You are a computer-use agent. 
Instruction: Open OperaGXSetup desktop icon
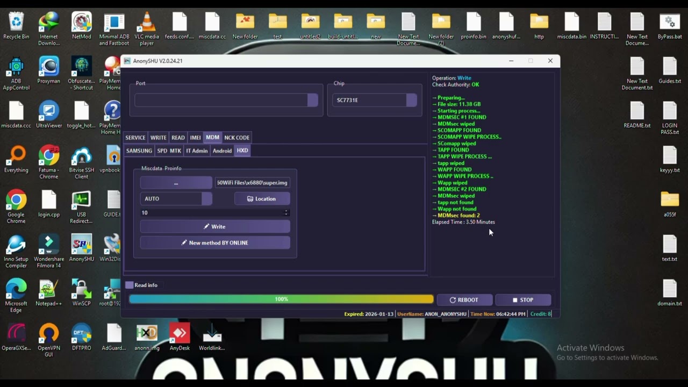click(16, 338)
